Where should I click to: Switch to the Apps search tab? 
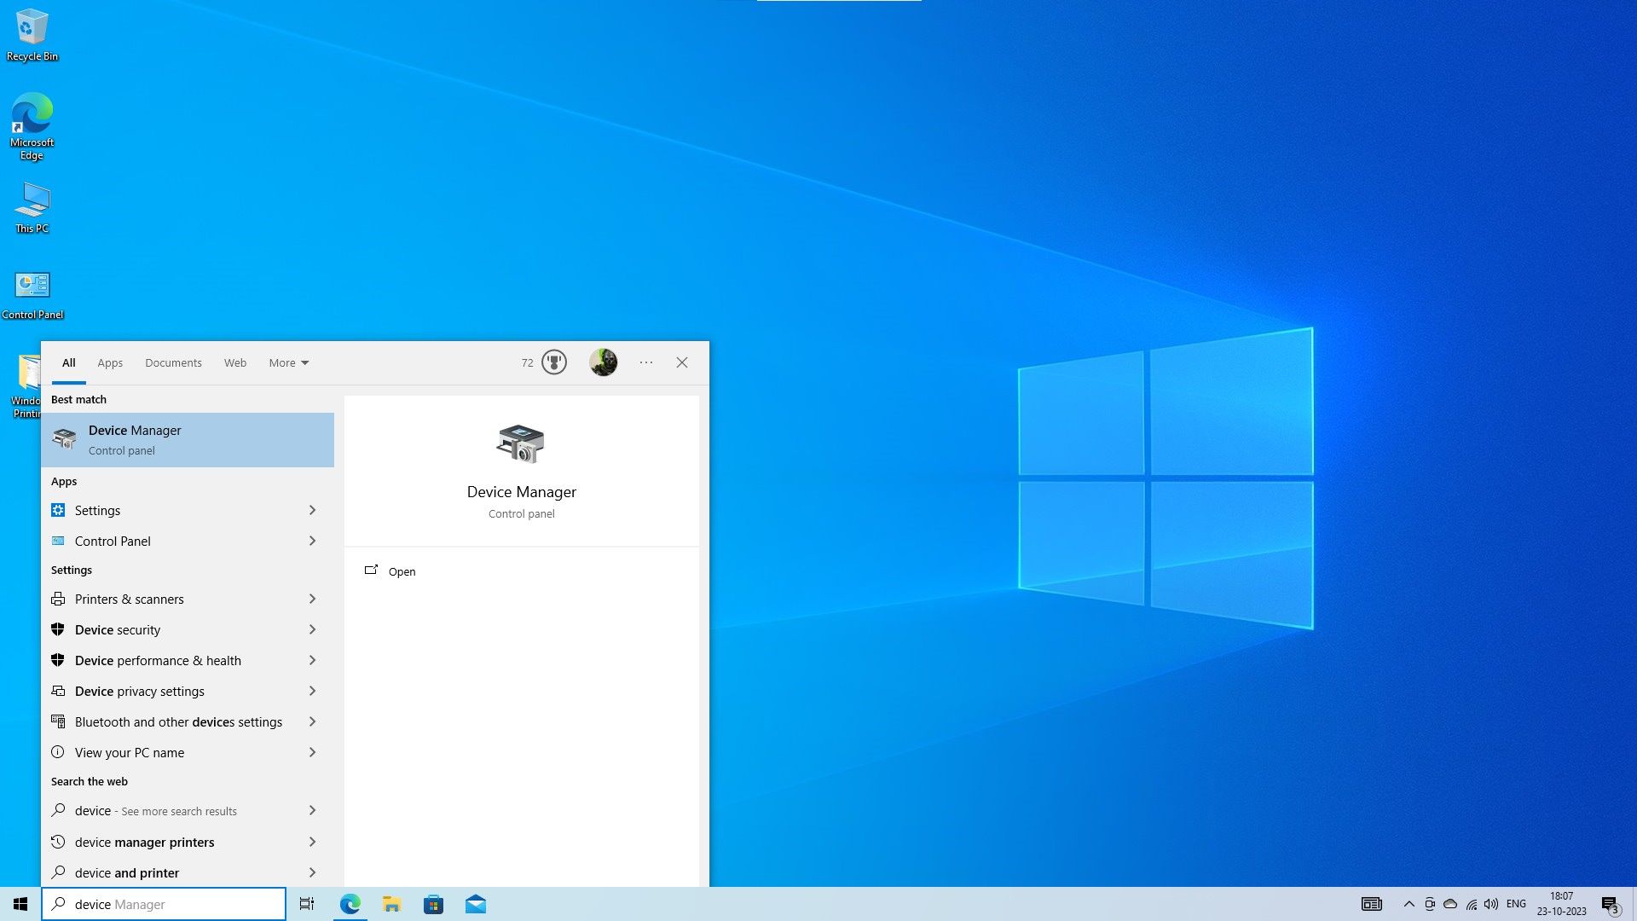pos(109,362)
